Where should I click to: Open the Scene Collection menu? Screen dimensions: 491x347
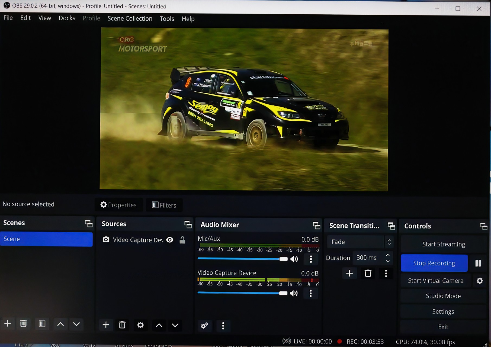click(x=130, y=18)
